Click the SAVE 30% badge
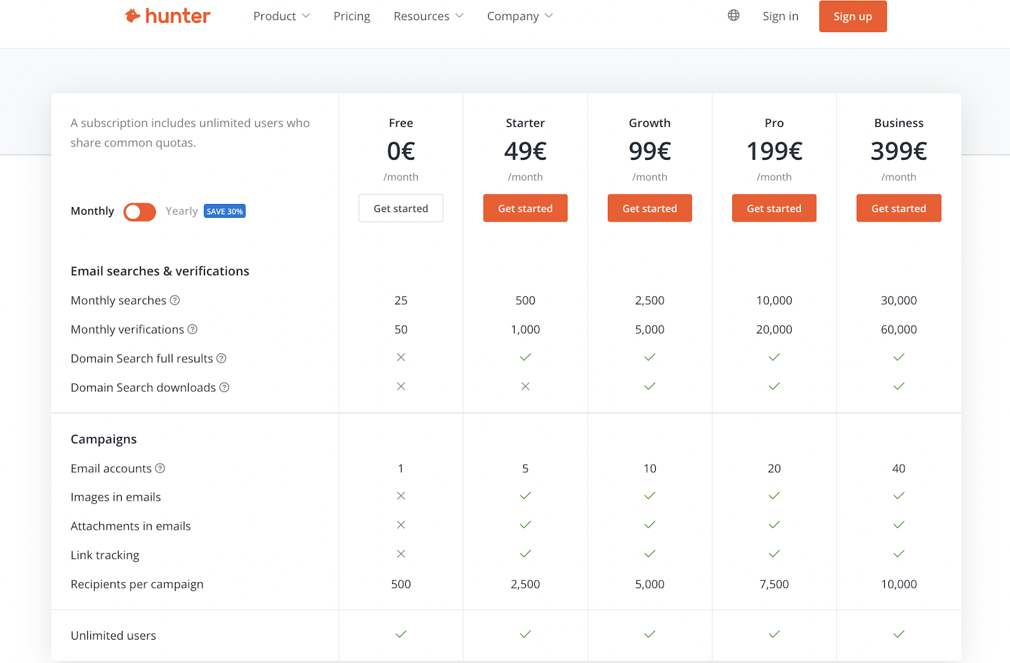 pyautogui.click(x=225, y=212)
